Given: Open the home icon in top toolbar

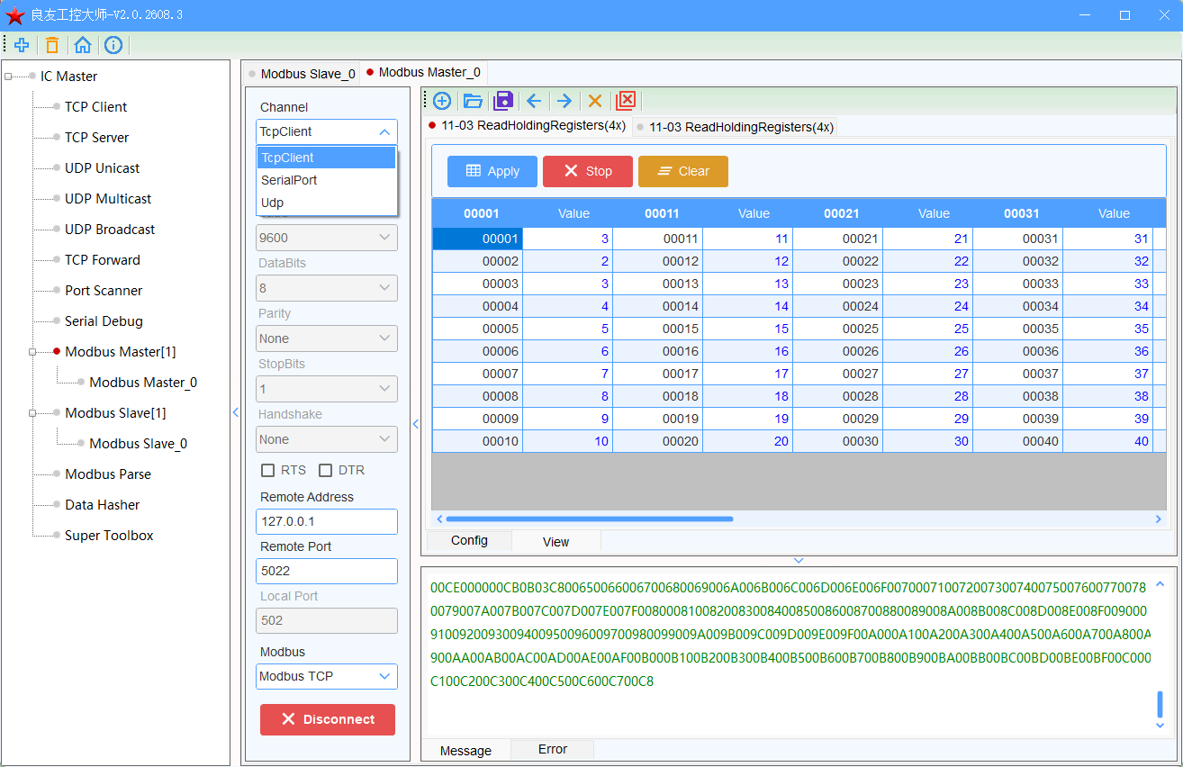Looking at the screenshot, I should pyautogui.click(x=83, y=45).
